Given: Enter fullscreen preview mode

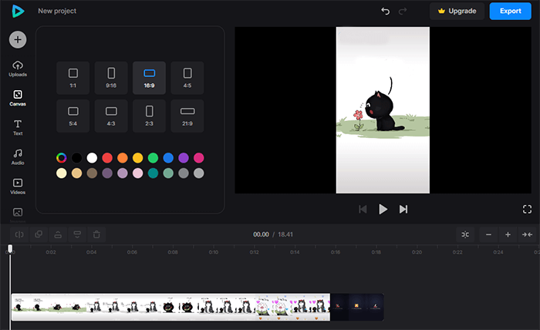Looking at the screenshot, I should click(527, 209).
